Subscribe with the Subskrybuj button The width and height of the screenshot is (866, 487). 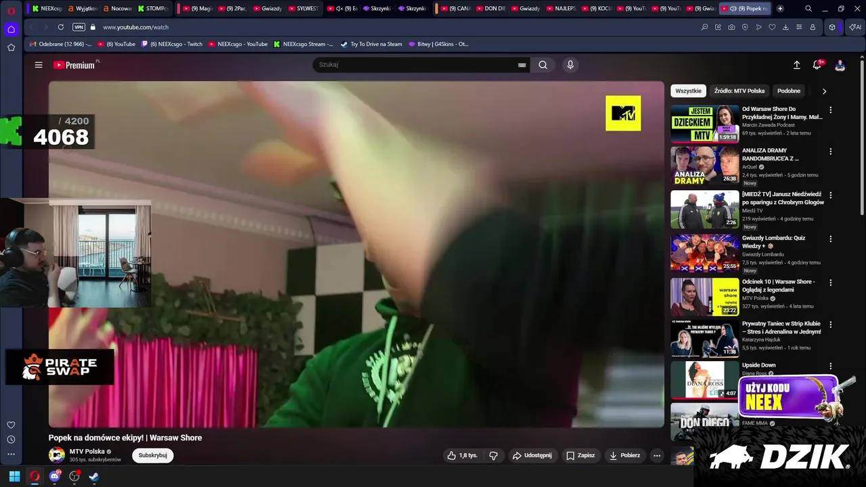coord(153,455)
